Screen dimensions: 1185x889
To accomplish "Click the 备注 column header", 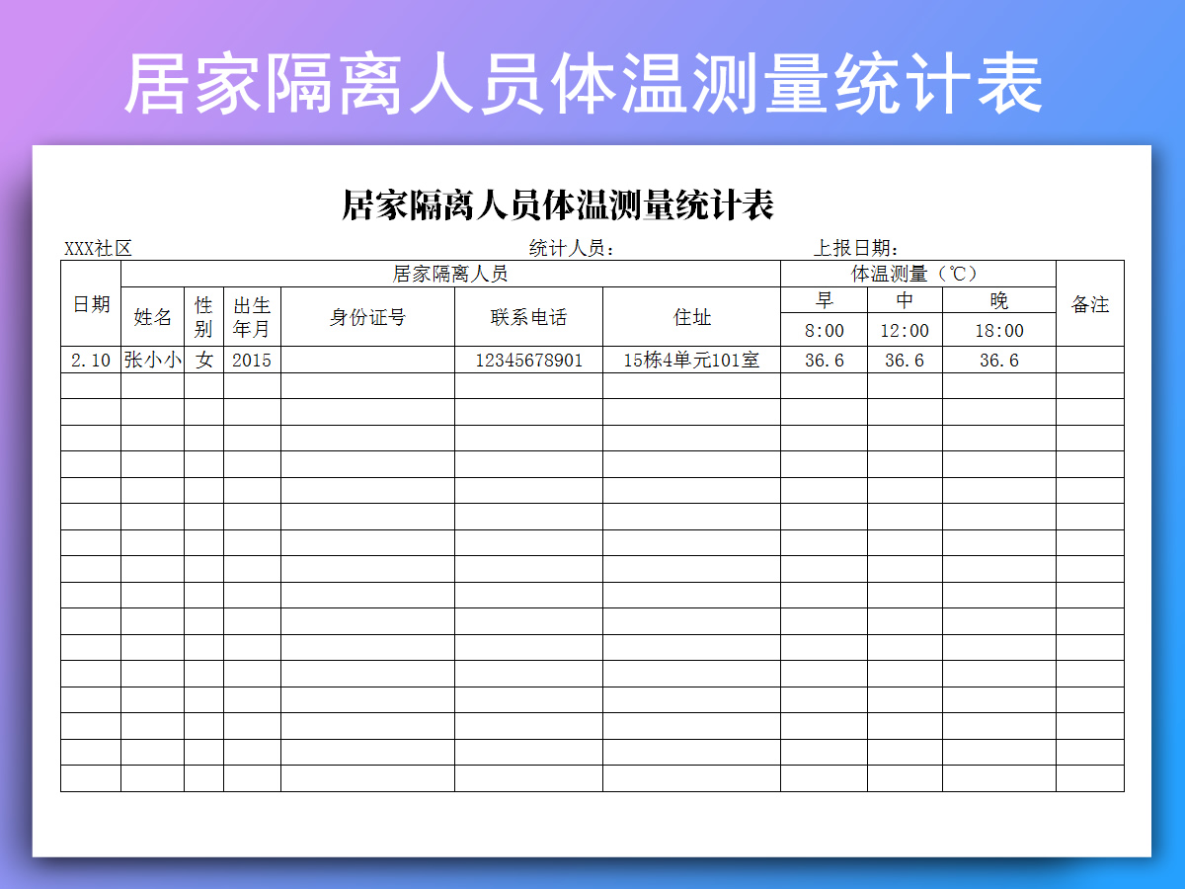I will point(1090,305).
